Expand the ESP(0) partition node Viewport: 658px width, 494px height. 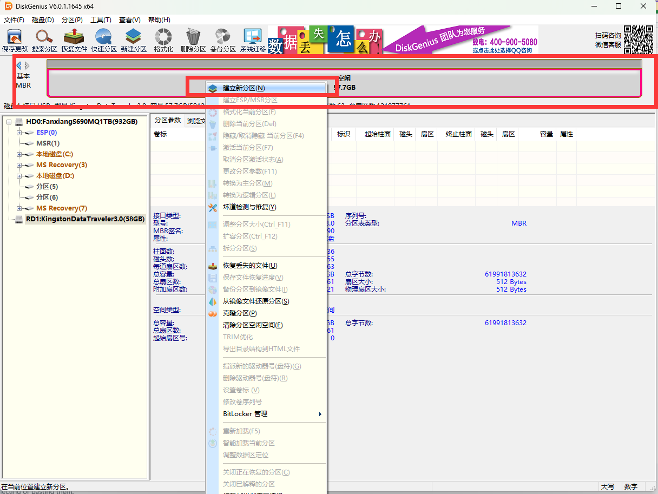(x=19, y=133)
